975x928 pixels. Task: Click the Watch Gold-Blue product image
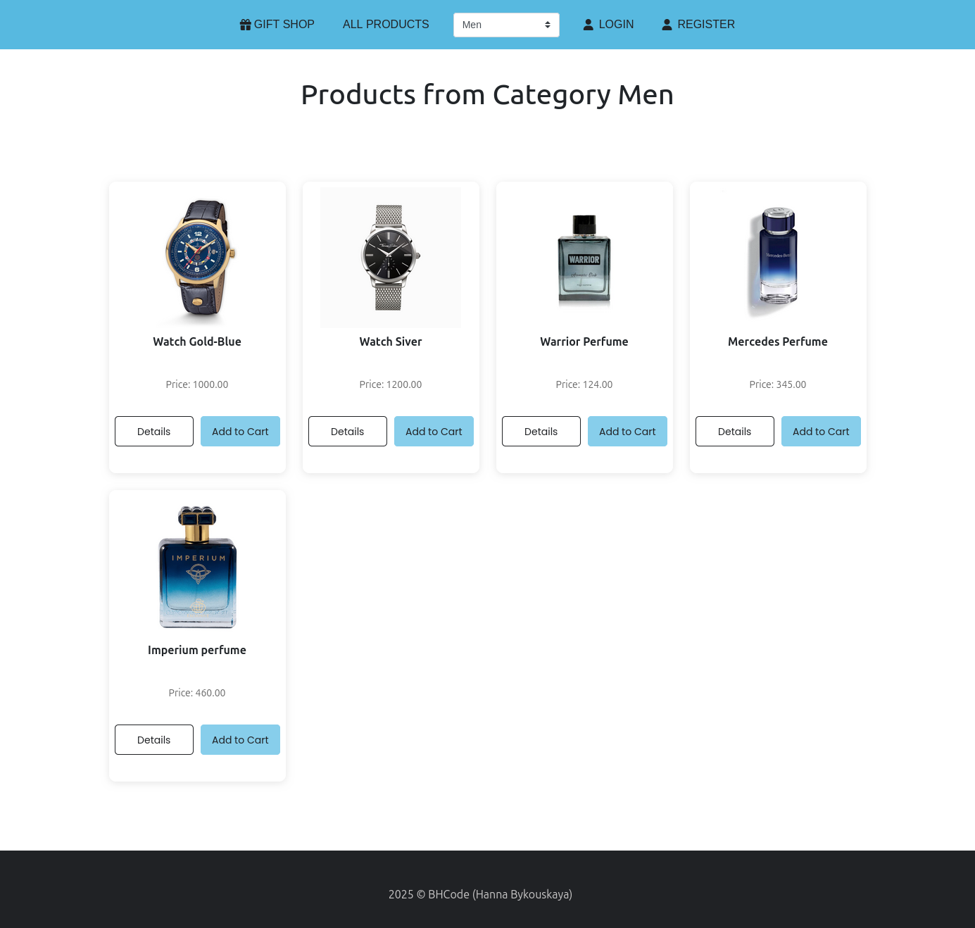pyautogui.click(x=198, y=258)
